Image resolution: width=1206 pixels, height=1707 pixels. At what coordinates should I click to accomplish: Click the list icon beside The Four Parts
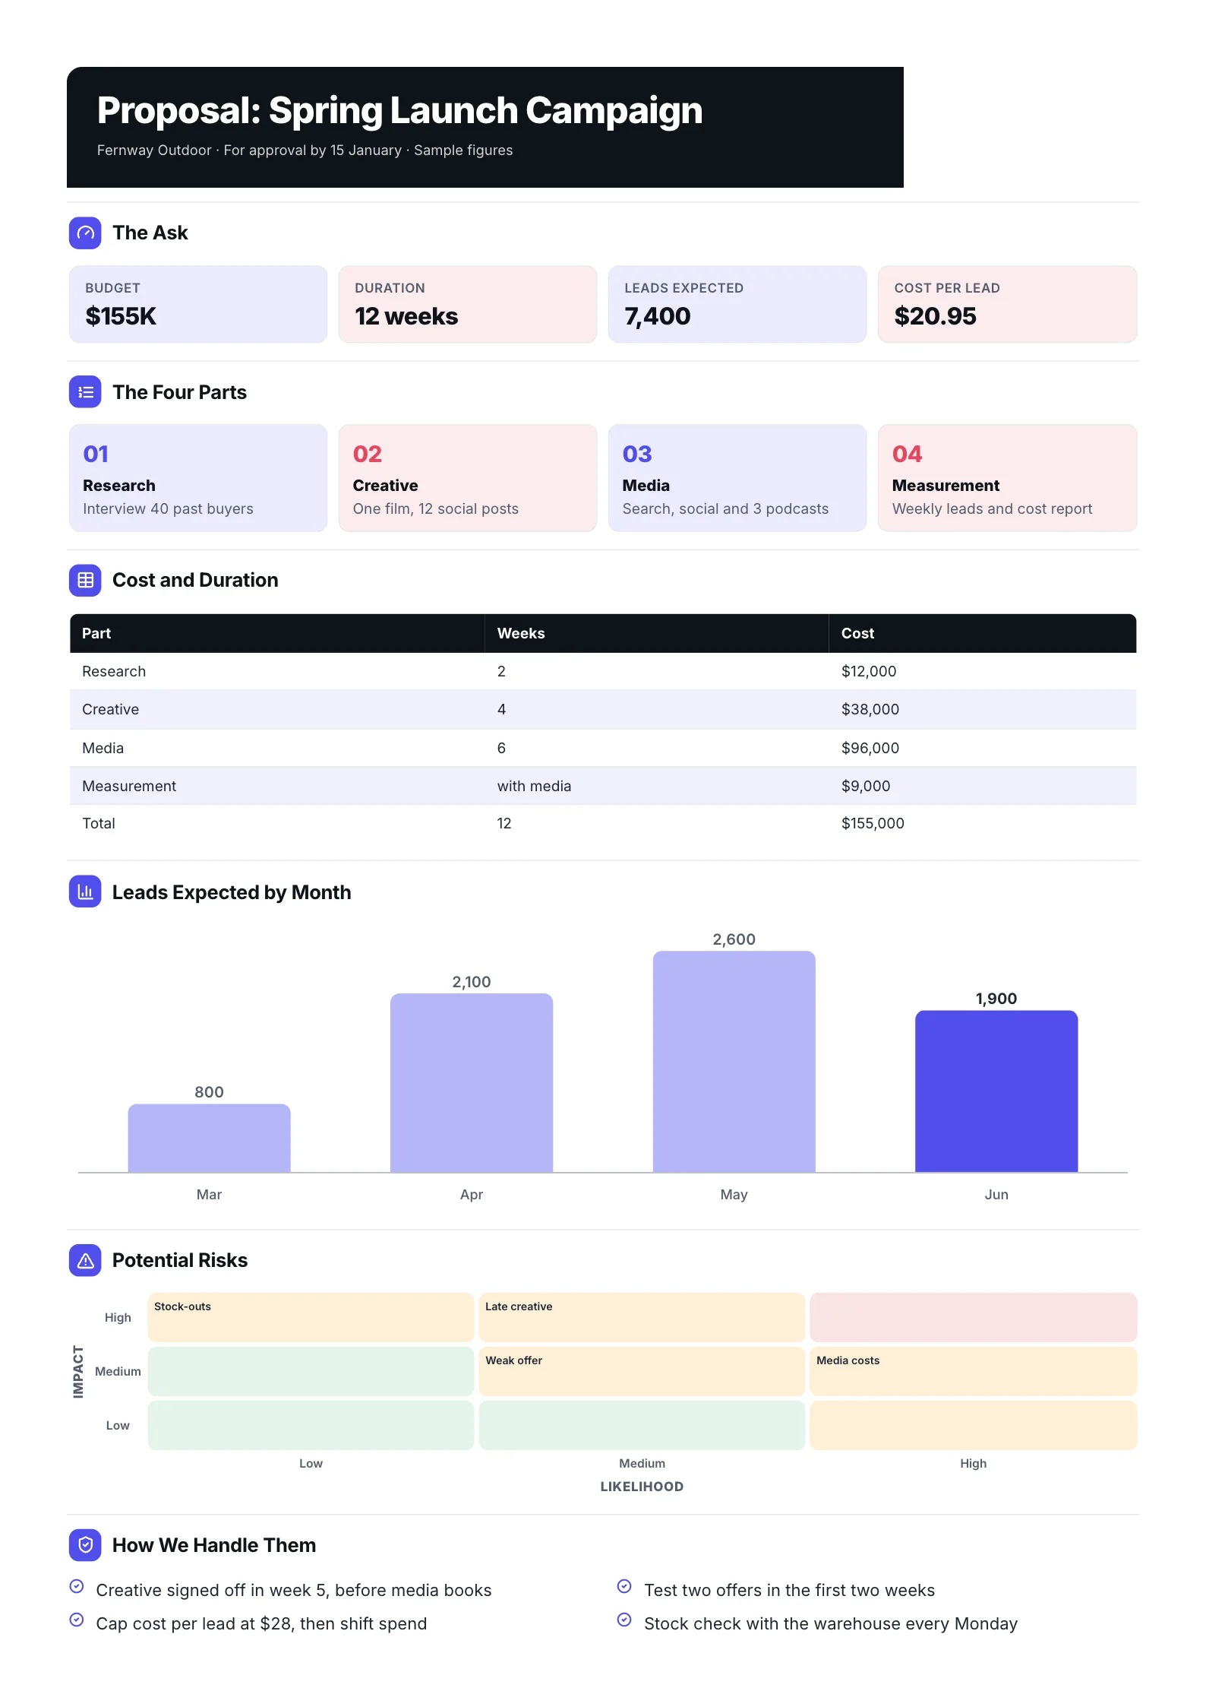85,392
